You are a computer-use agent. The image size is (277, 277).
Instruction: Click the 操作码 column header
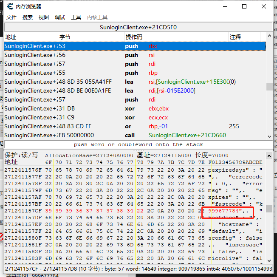point(176,37)
